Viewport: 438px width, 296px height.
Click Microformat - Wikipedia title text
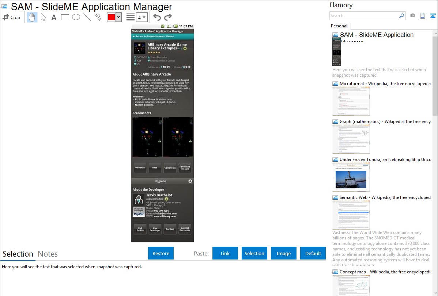point(385,84)
